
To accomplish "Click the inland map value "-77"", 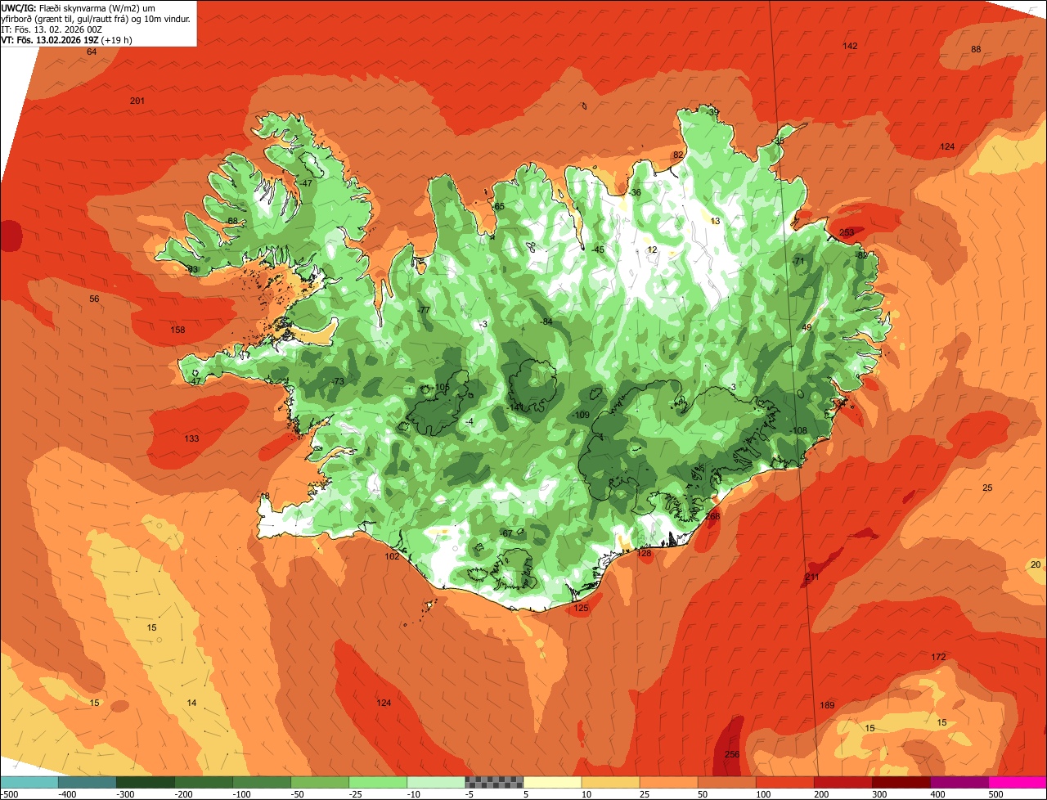I will click(x=423, y=310).
